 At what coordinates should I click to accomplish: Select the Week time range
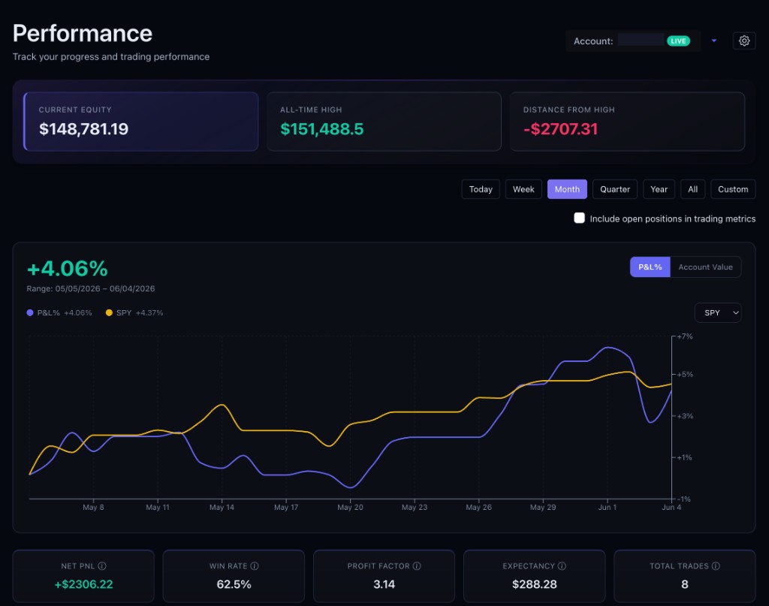click(523, 189)
